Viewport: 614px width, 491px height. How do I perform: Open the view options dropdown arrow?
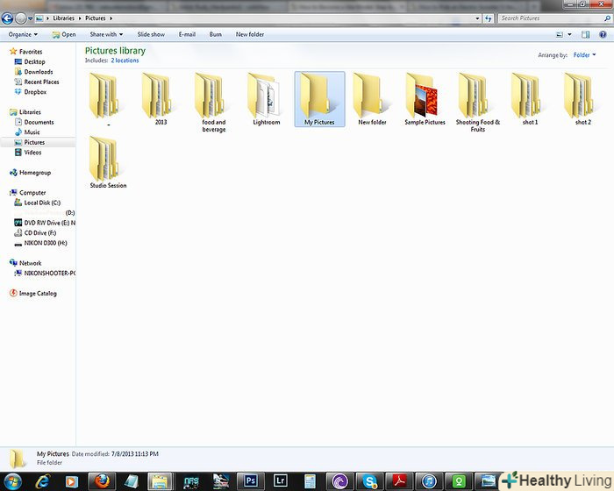(570, 34)
